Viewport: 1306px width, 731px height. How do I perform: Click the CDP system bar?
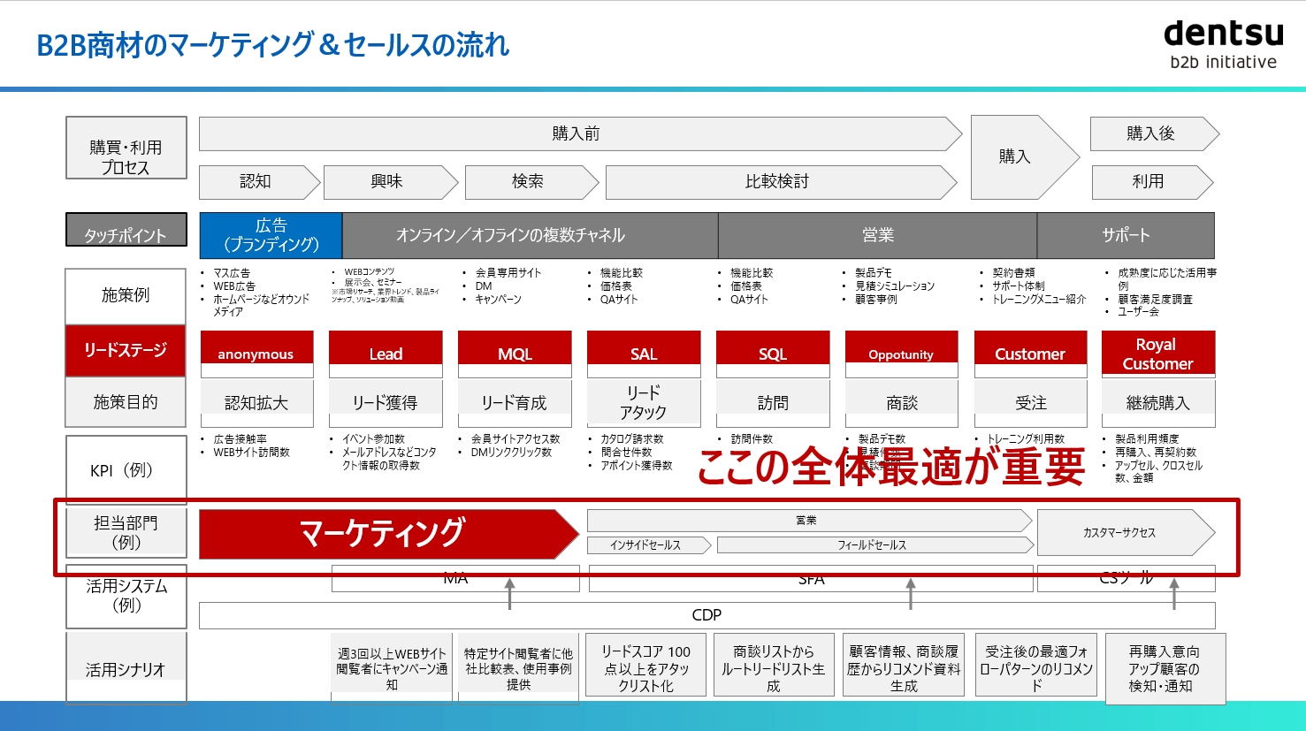706,615
